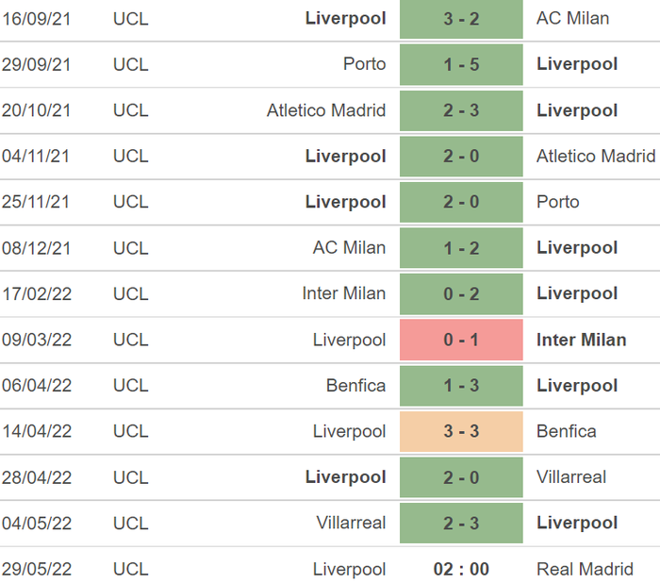Screen dimensions: 660x583
Task: Click Villarreal home team in the 04/05/22 row
Action: [351, 523]
